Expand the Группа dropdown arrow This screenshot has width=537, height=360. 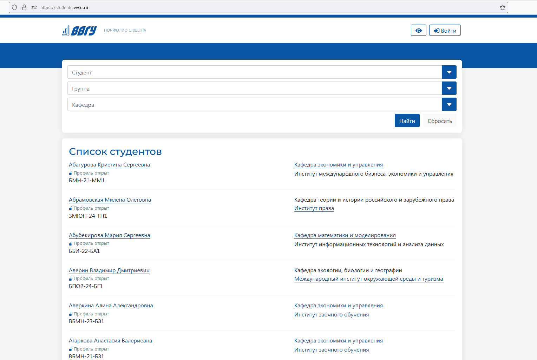click(449, 88)
